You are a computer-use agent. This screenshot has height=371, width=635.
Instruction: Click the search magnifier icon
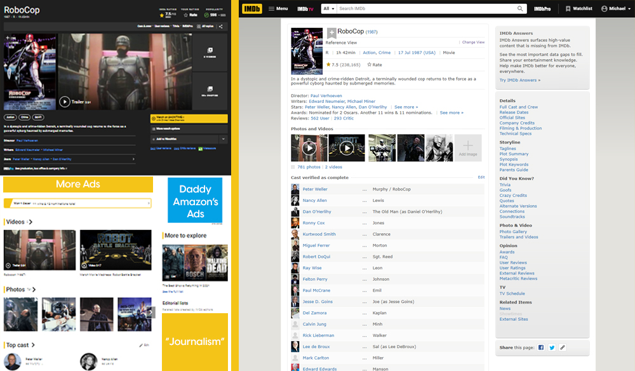pos(520,8)
